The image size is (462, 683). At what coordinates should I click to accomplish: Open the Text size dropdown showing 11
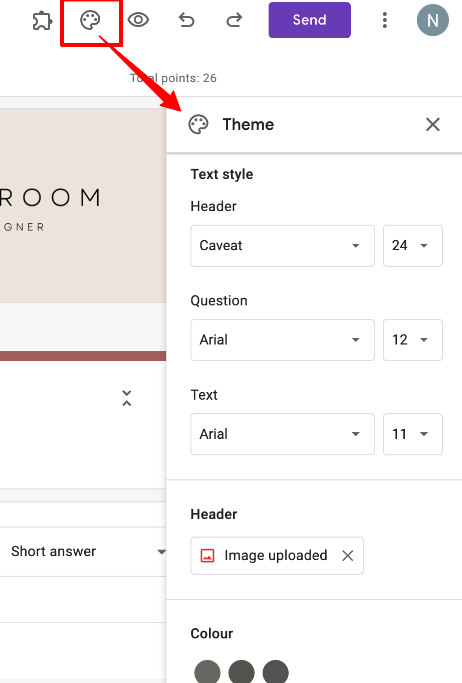coord(412,434)
